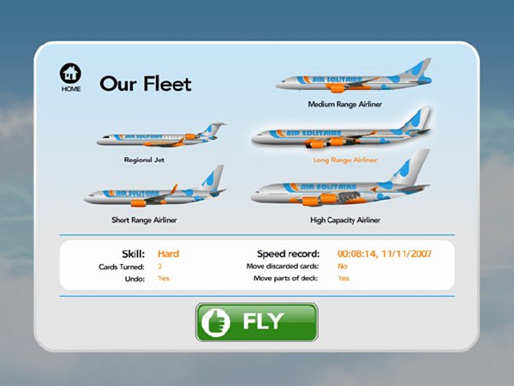Click the Regional Jet label
The width and height of the screenshot is (514, 386).
tap(144, 160)
